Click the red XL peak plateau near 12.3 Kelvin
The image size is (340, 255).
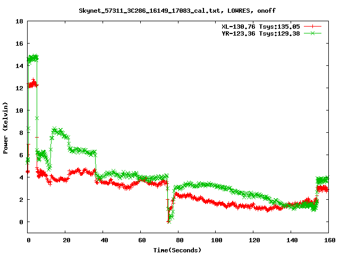point(32,84)
